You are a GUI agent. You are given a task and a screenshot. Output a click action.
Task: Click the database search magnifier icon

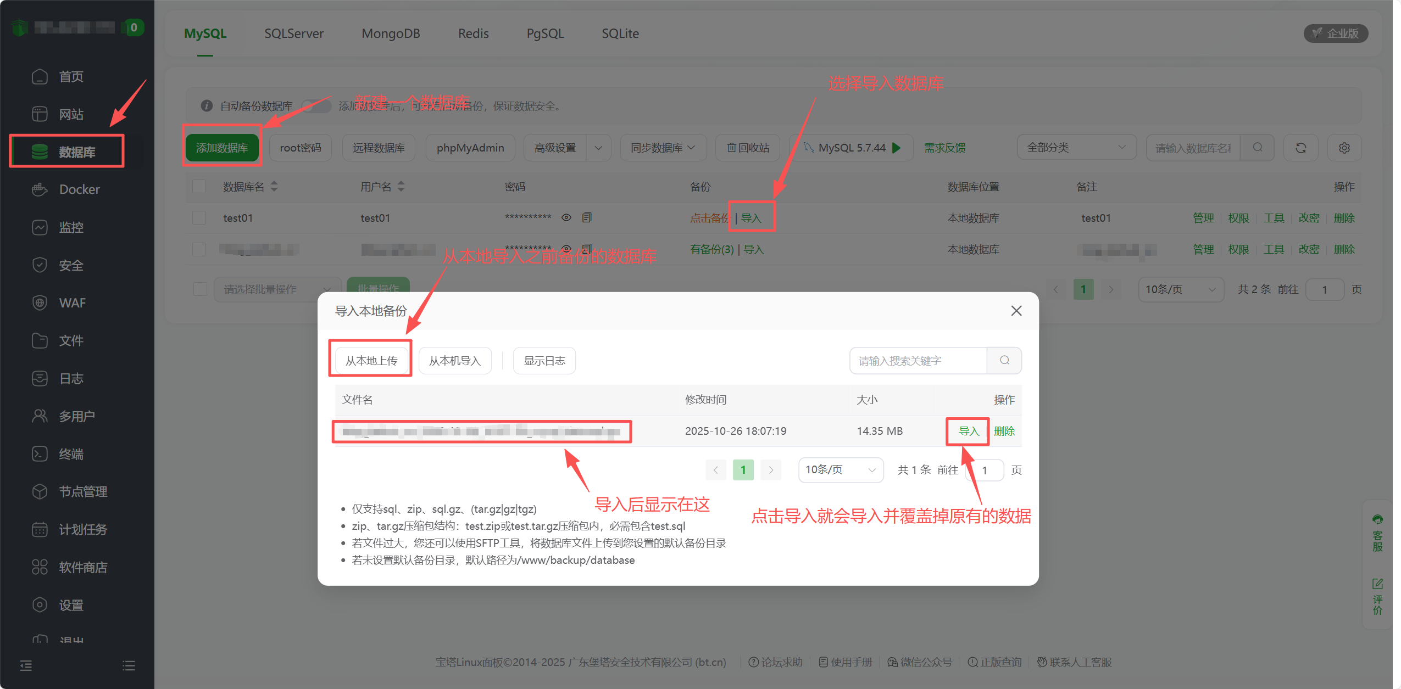tap(1257, 148)
